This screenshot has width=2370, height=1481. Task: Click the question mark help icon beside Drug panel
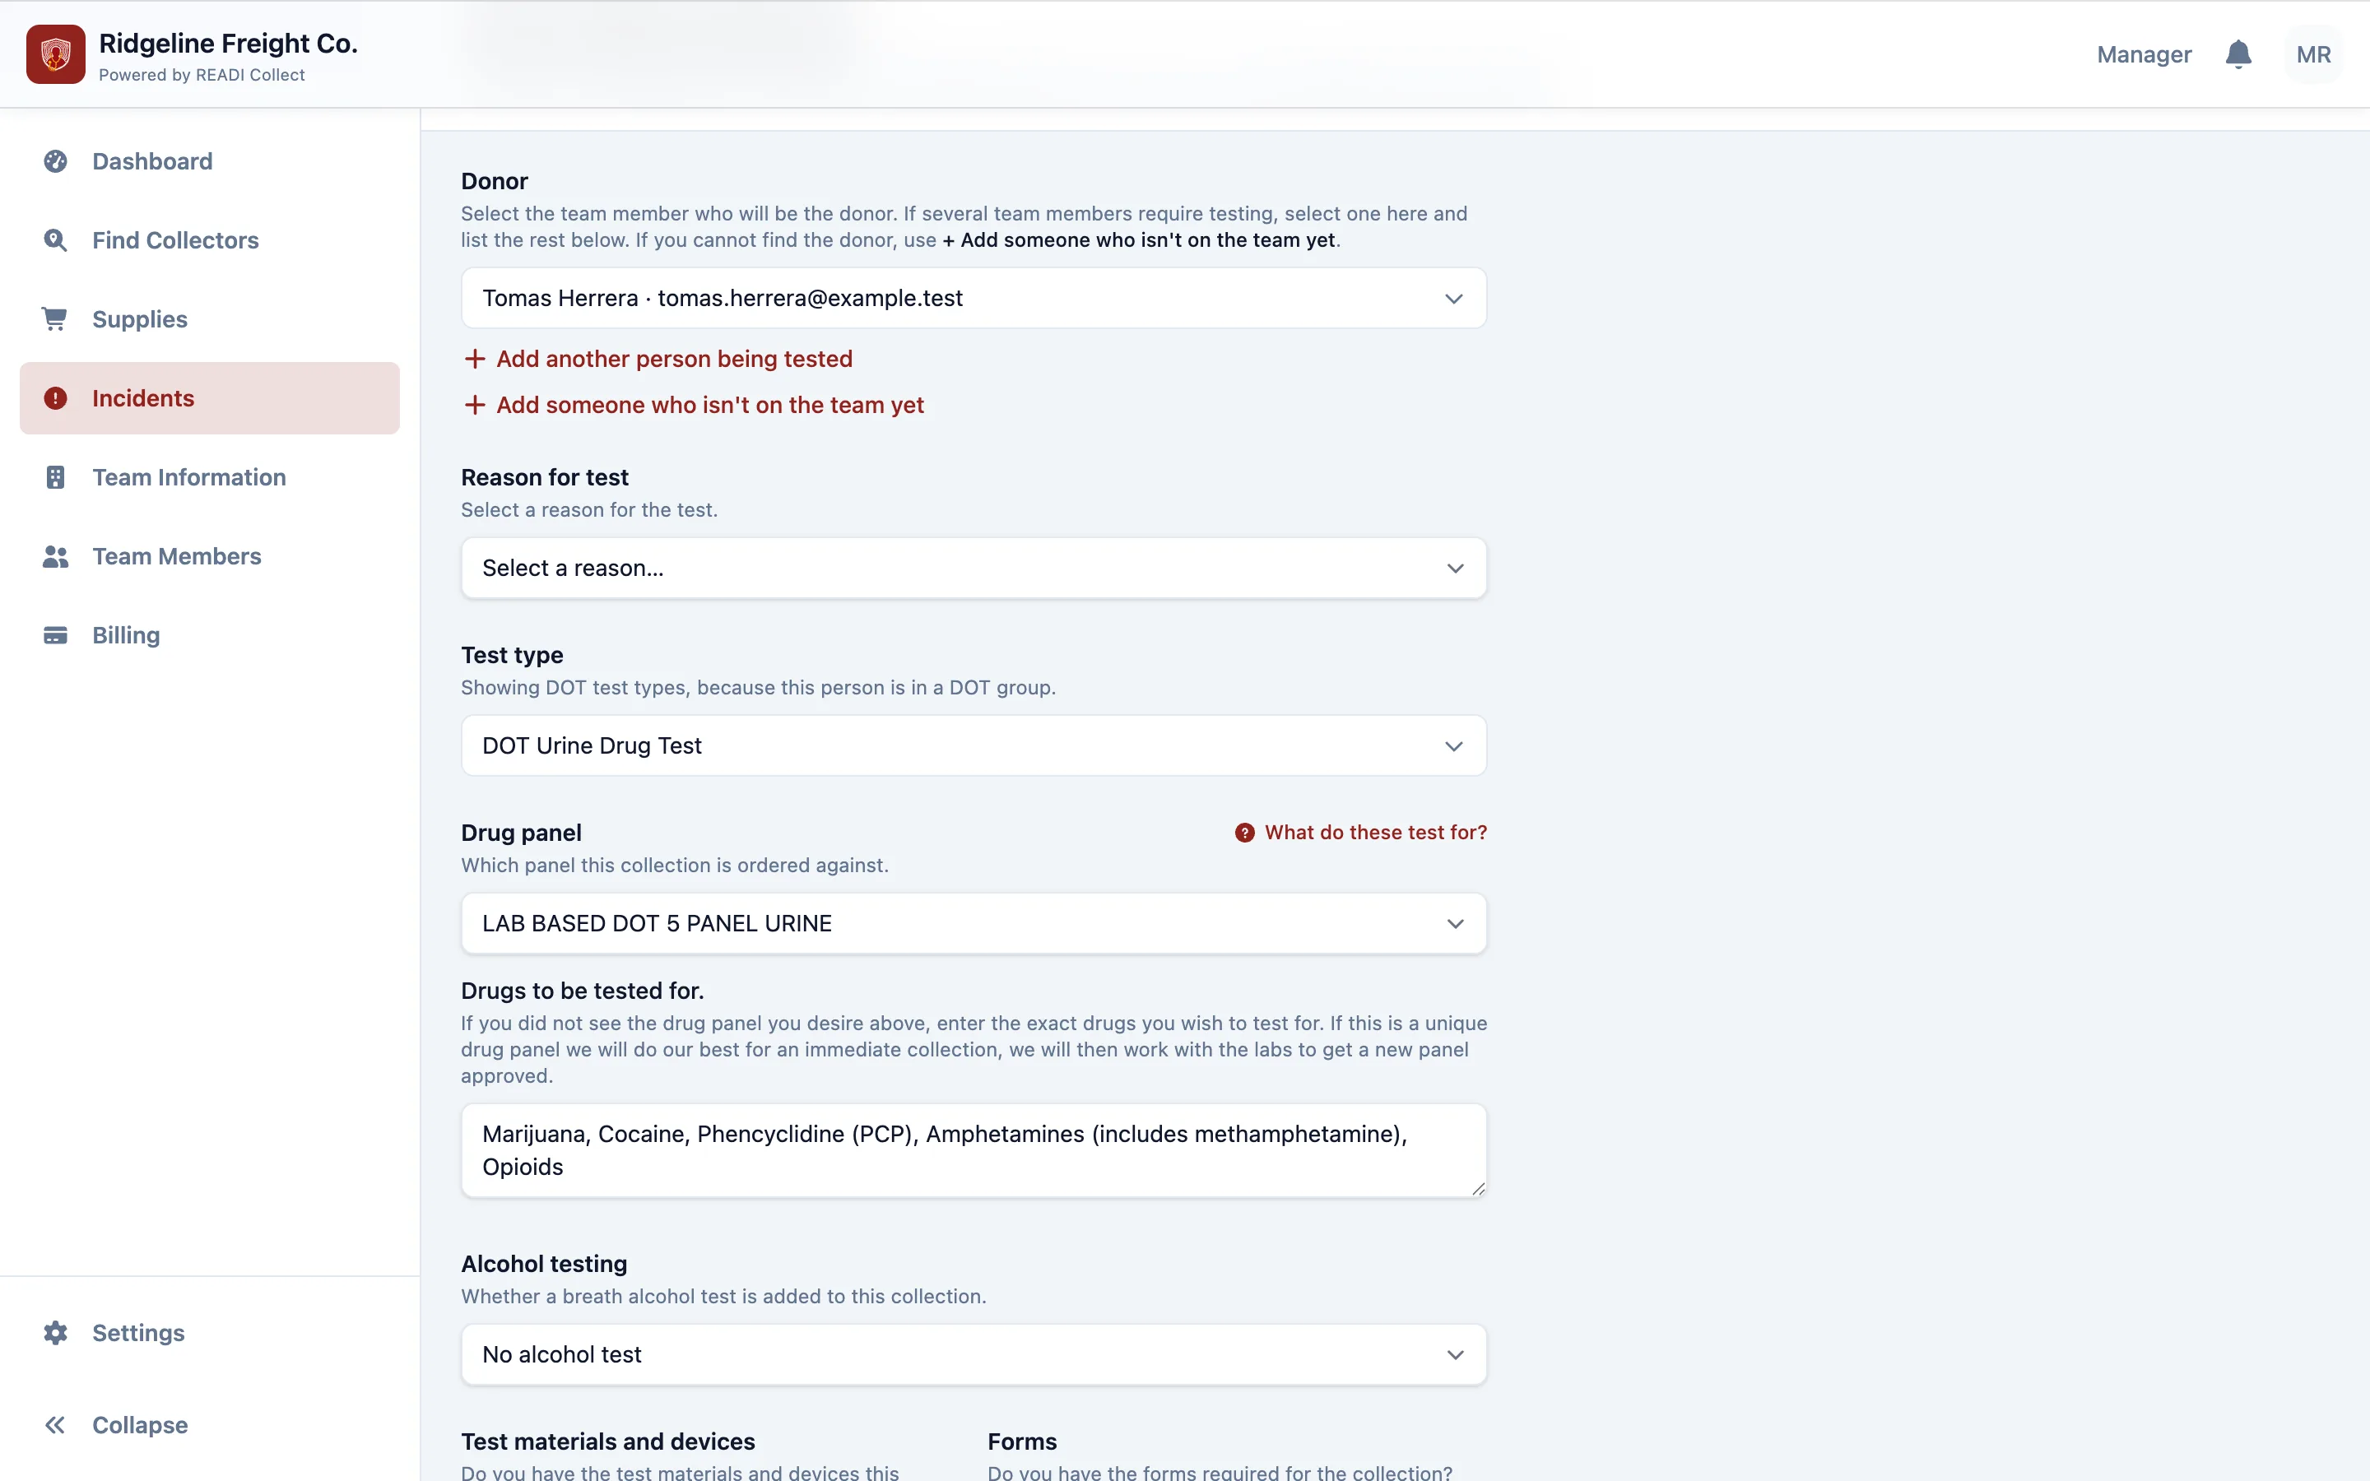pos(1243,833)
